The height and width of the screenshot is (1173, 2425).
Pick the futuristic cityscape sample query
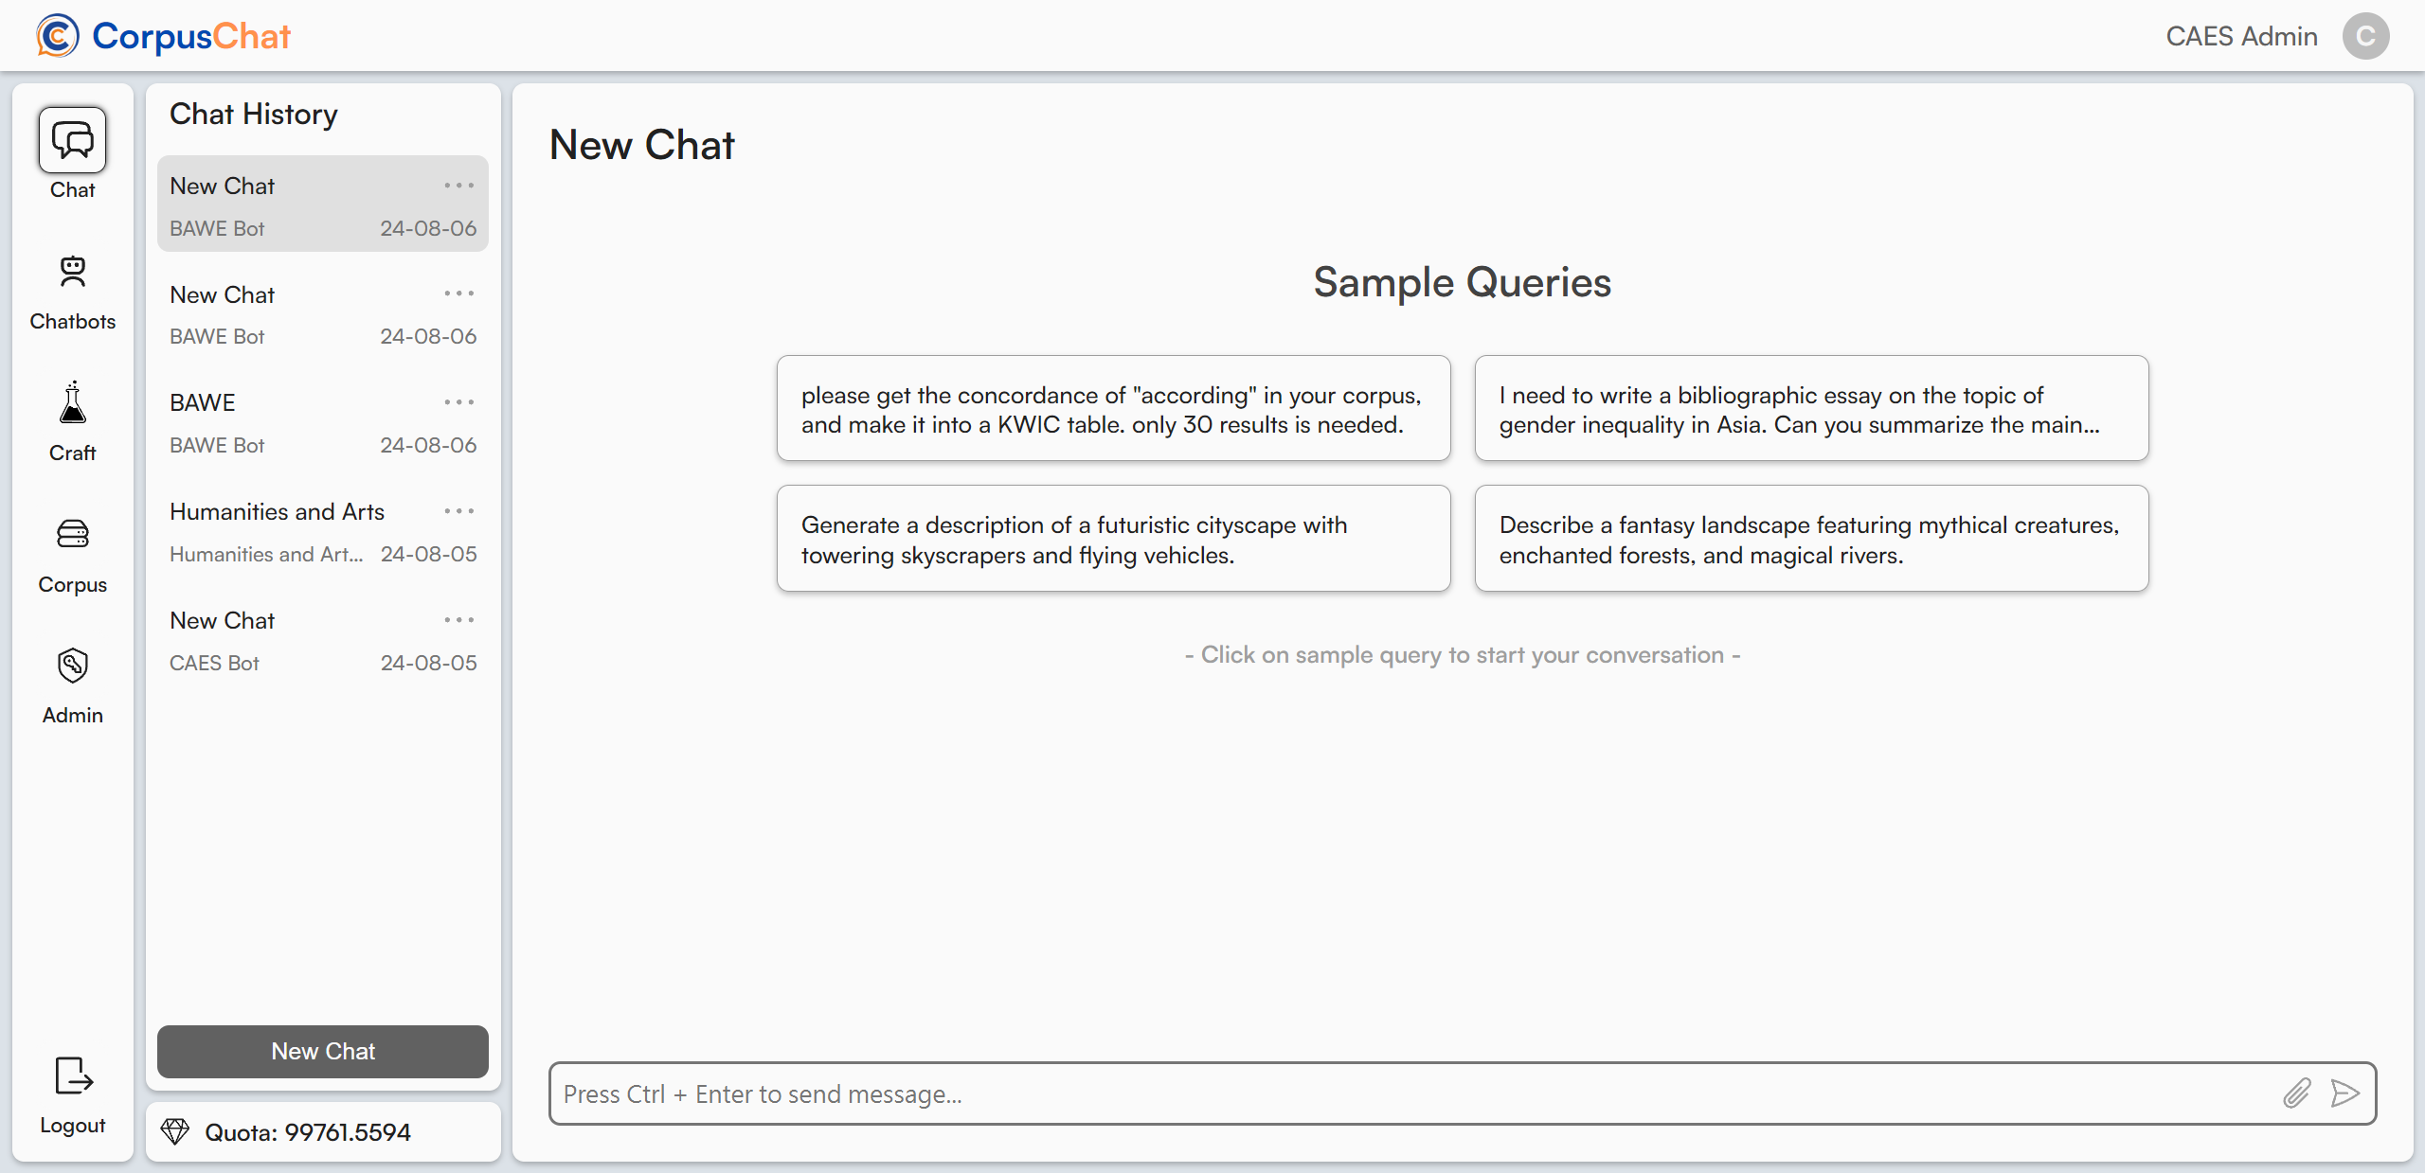pyautogui.click(x=1113, y=539)
